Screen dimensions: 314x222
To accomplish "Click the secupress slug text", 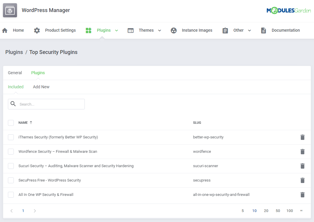I will [202, 180].
